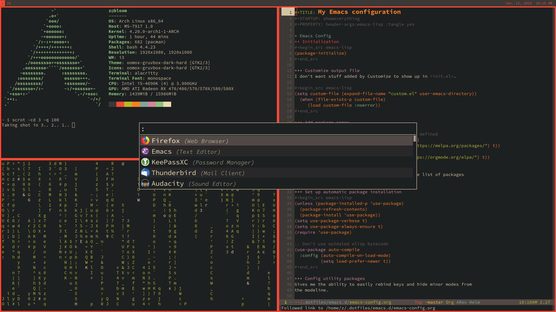Click the =init.el= inline code text
The height and width of the screenshot is (312, 556).
pos(442,76)
